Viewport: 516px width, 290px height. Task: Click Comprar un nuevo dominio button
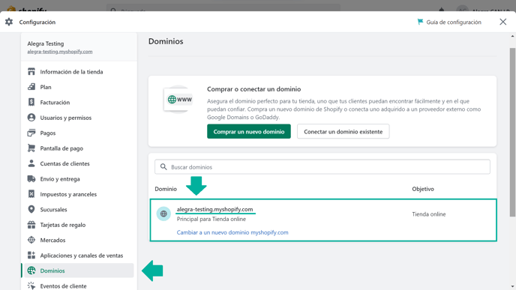(x=249, y=132)
